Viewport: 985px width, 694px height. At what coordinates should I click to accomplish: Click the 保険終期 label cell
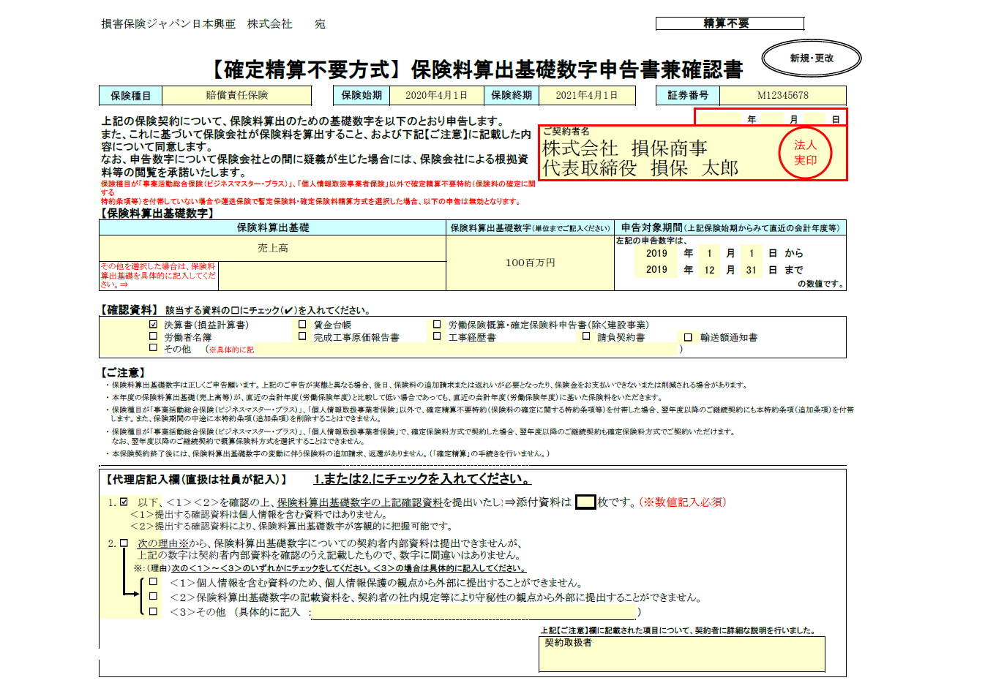click(x=512, y=96)
